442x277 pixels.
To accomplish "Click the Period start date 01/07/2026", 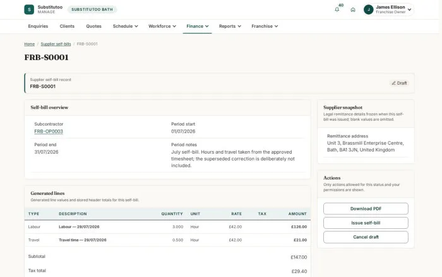I will [183, 132].
